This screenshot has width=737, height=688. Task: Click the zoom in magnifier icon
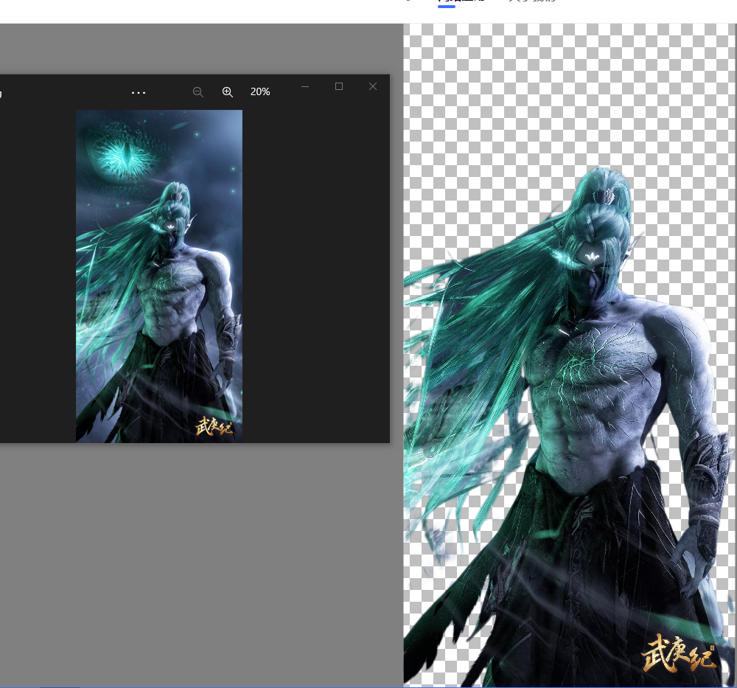click(228, 91)
